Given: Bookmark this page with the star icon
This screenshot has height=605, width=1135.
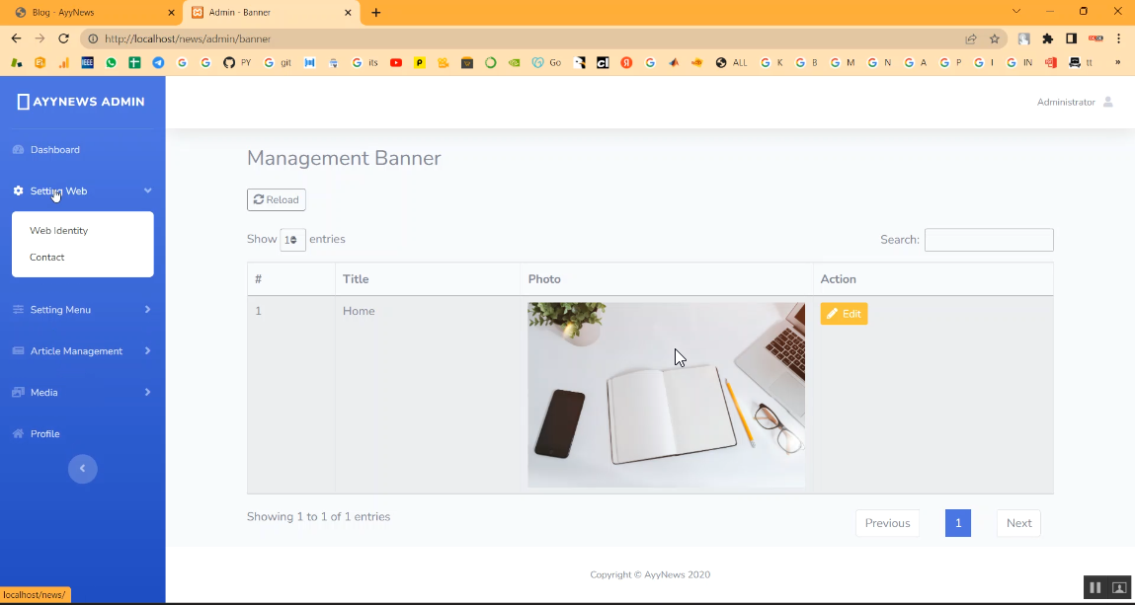Looking at the screenshot, I should click(995, 38).
